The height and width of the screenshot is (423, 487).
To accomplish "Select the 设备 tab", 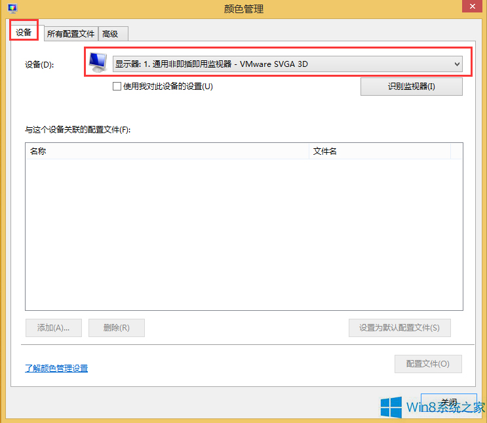I will click(x=24, y=32).
